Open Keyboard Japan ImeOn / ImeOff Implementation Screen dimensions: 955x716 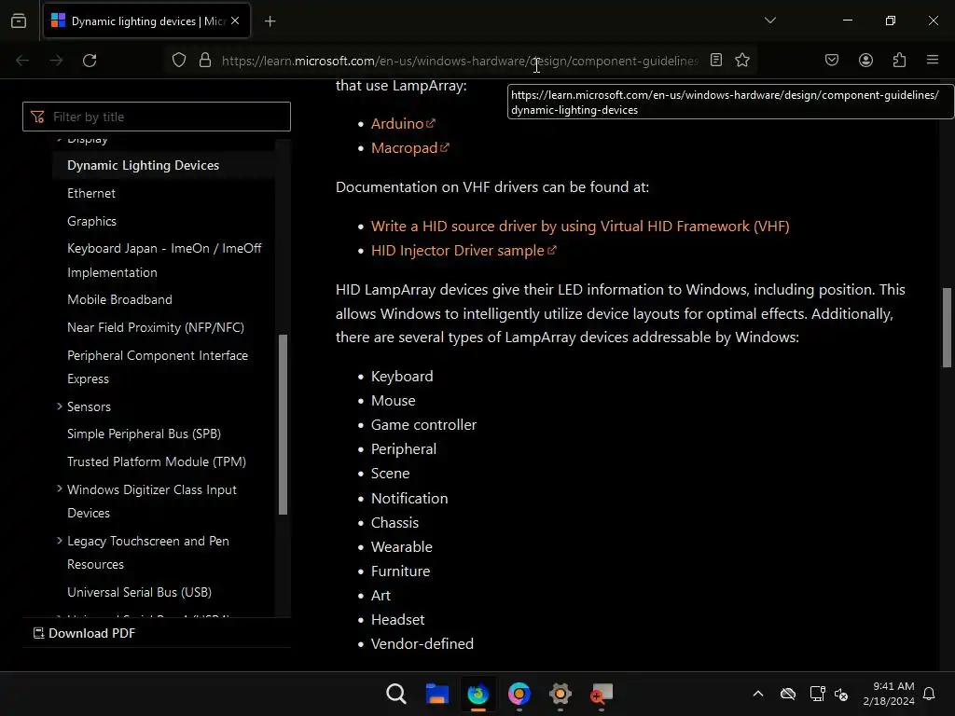(164, 261)
